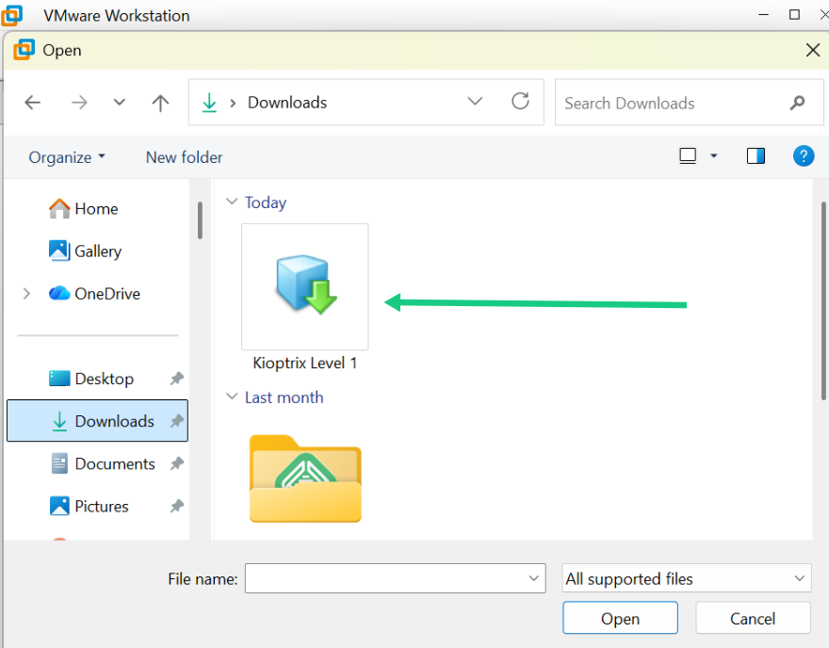Select the Kioptrix Level 1 file thumbnail
829x648 pixels.
pyautogui.click(x=305, y=286)
